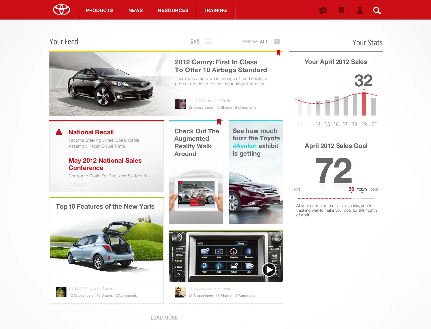The image size is (431, 329).
Task: Open the user profile icon
Action: tap(360, 11)
